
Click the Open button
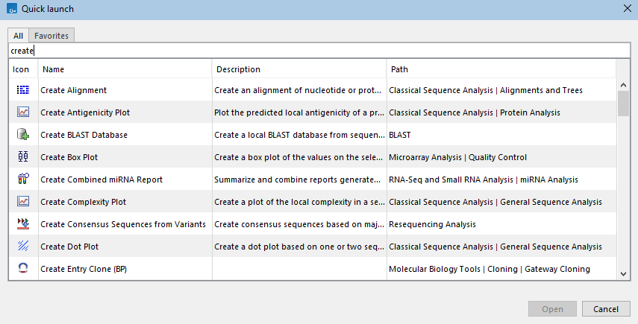point(552,309)
